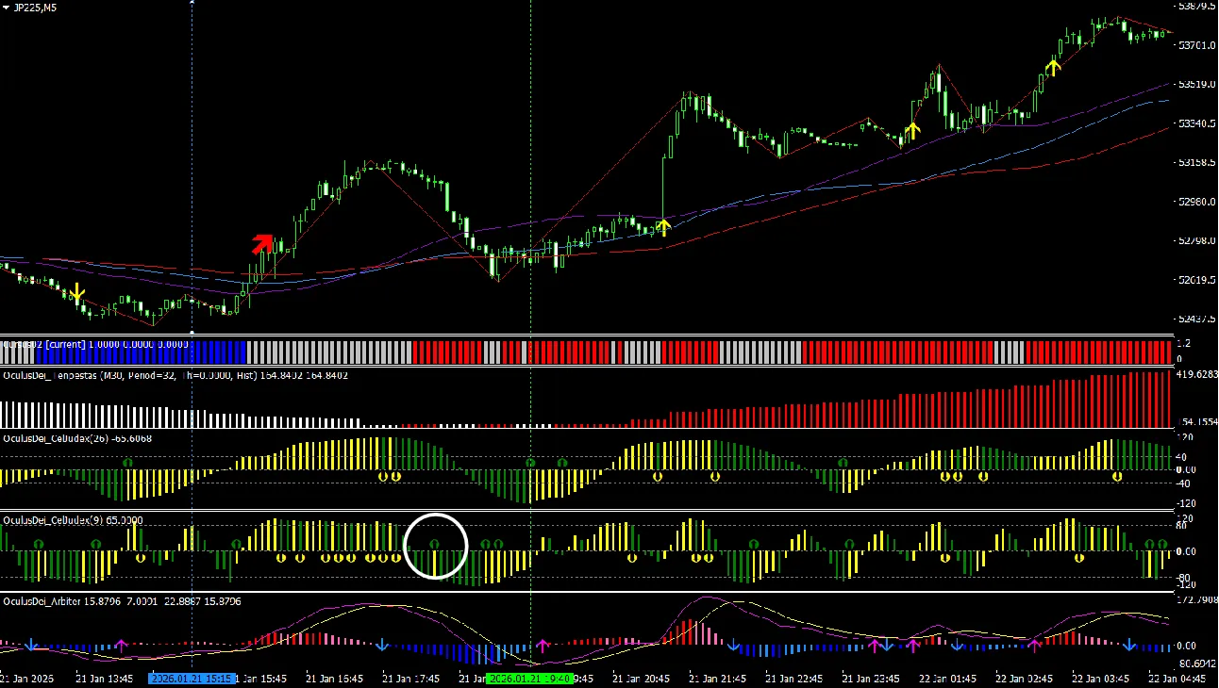This screenshot has height=688, width=1219.
Task: Click the OculusDei_CeDudex(26) indicator label
Action: pyautogui.click(x=77, y=438)
